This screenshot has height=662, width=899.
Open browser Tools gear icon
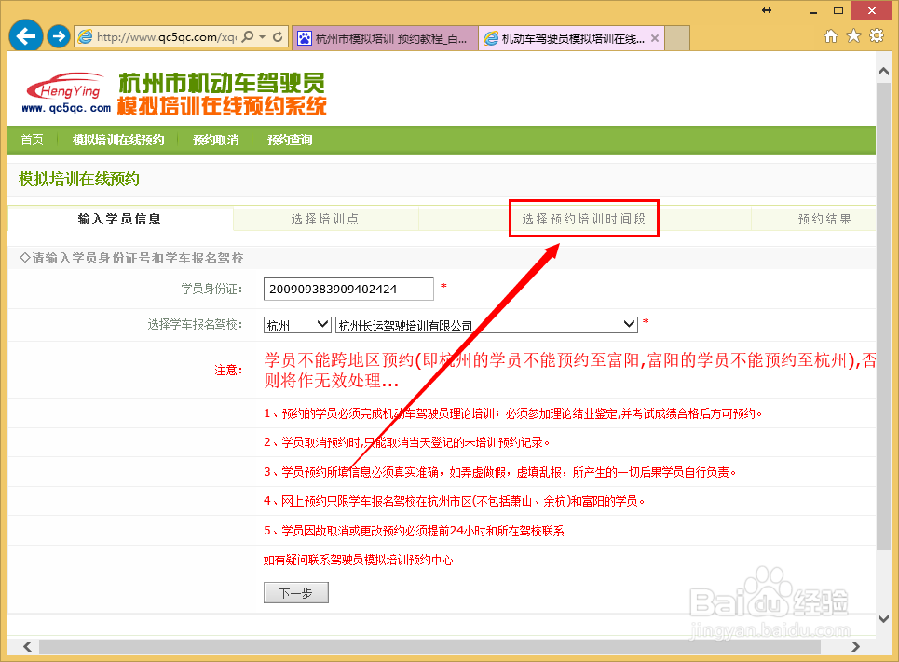[877, 36]
